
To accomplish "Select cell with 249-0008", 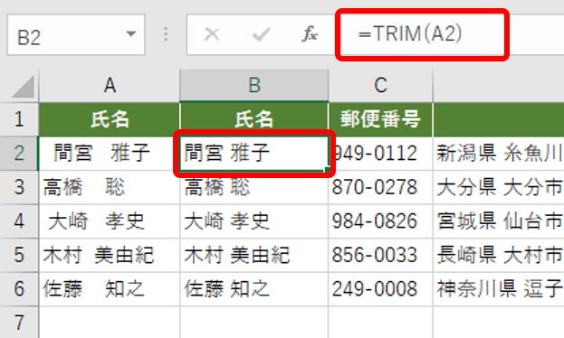I will [x=380, y=289].
